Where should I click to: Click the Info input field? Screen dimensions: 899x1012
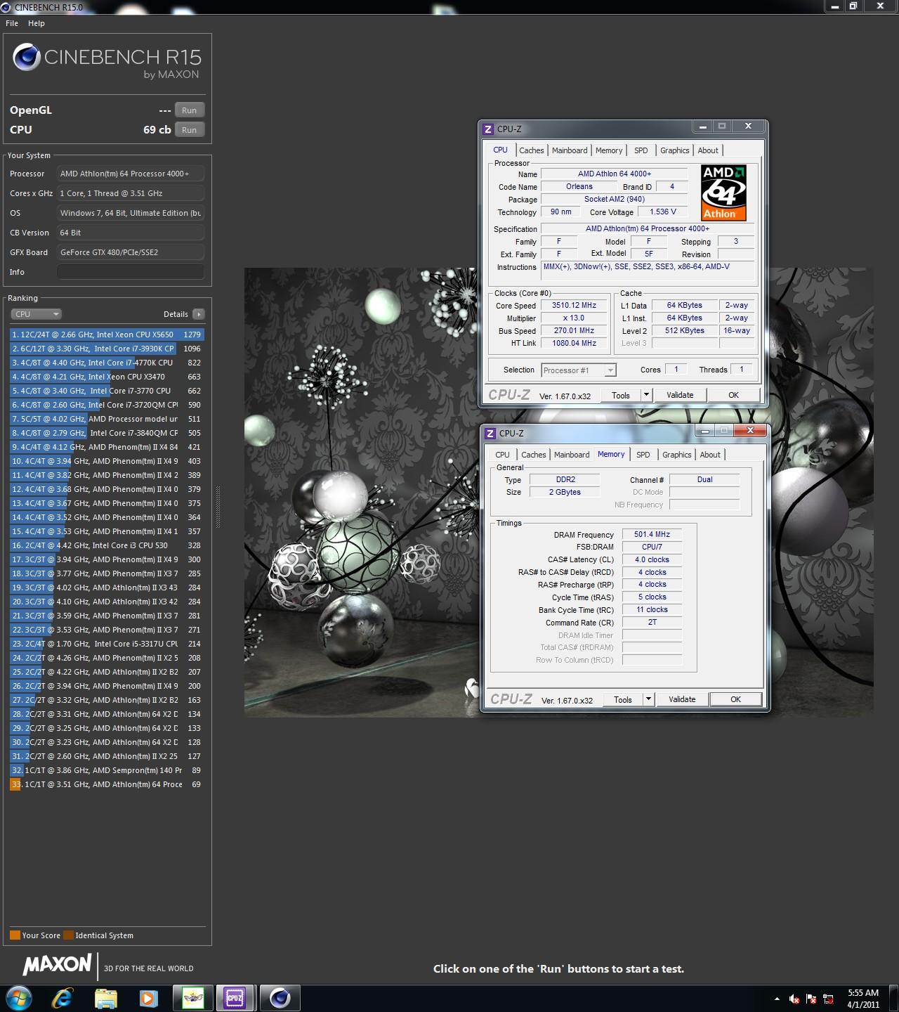pos(131,272)
